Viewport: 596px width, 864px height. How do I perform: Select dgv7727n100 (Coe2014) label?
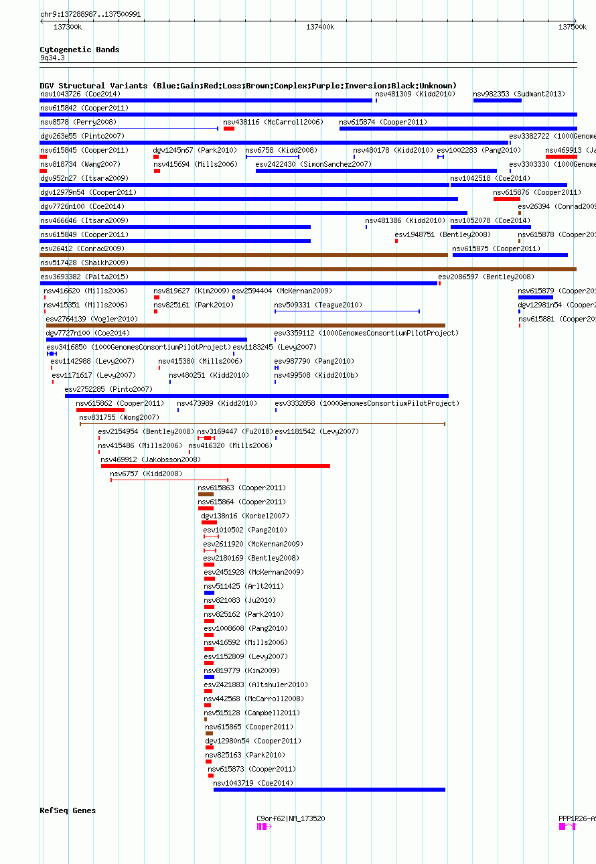click(x=88, y=333)
